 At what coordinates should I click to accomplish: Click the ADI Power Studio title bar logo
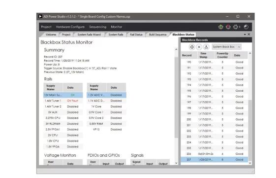[40, 16]
